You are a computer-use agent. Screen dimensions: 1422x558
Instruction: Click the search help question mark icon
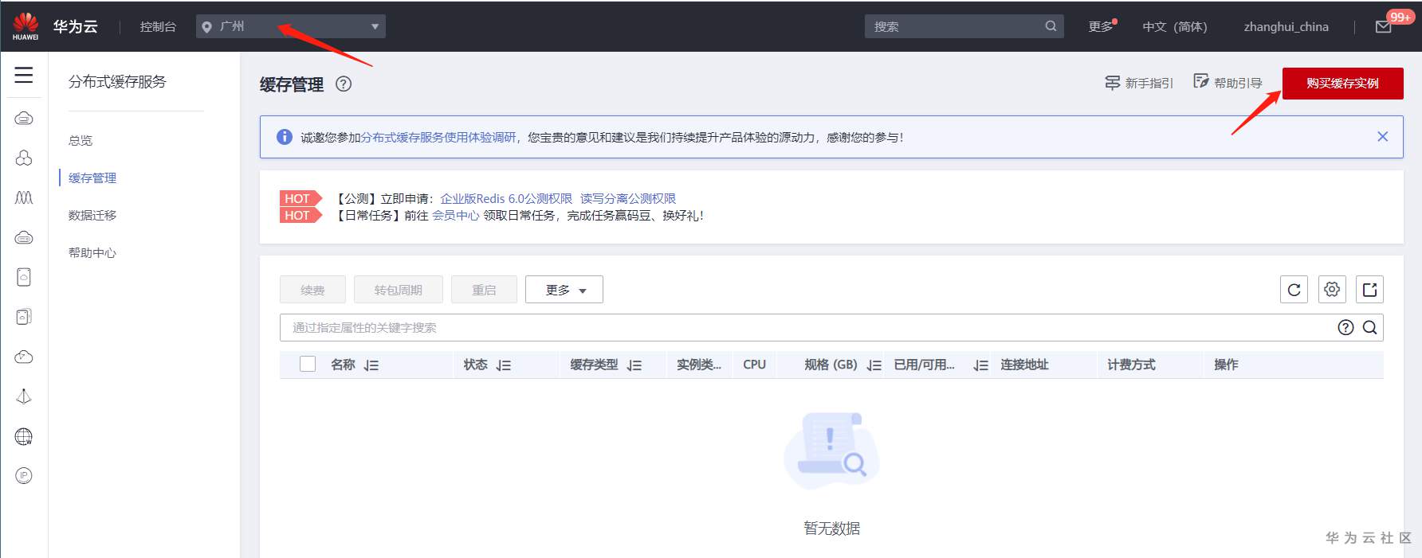coord(1345,327)
